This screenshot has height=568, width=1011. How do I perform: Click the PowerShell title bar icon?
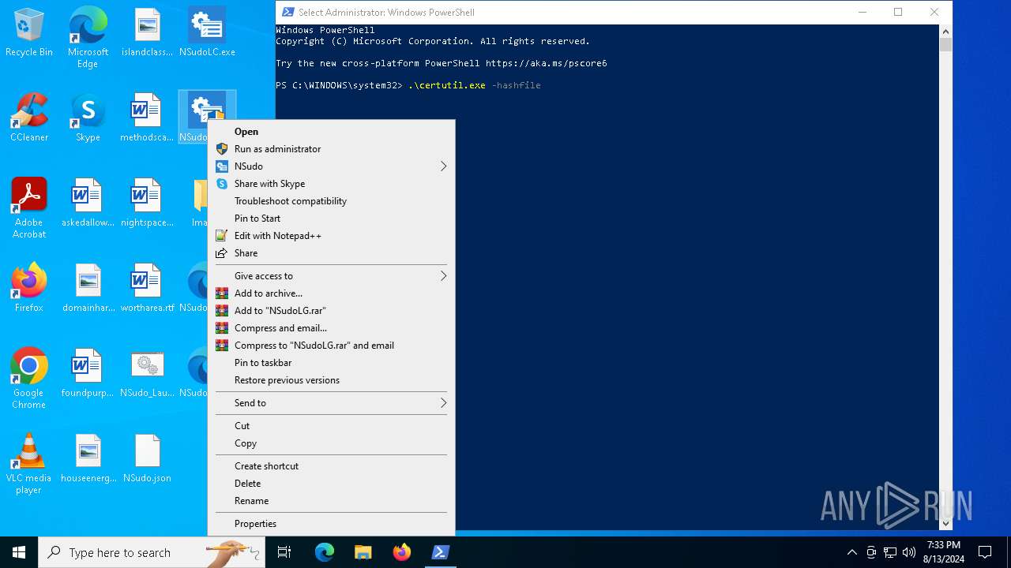pos(288,12)
